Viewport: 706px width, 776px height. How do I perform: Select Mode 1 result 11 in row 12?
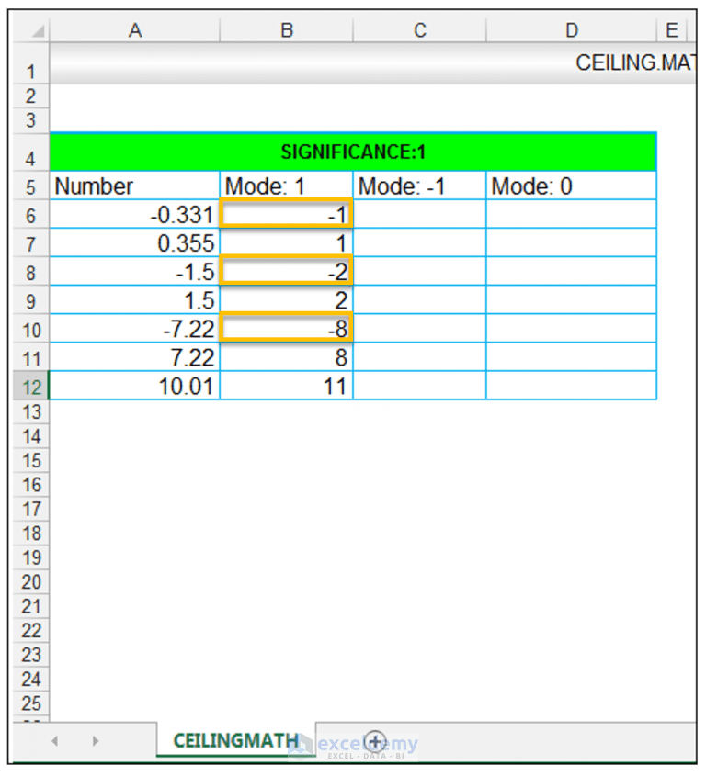(x=287, y=387)
